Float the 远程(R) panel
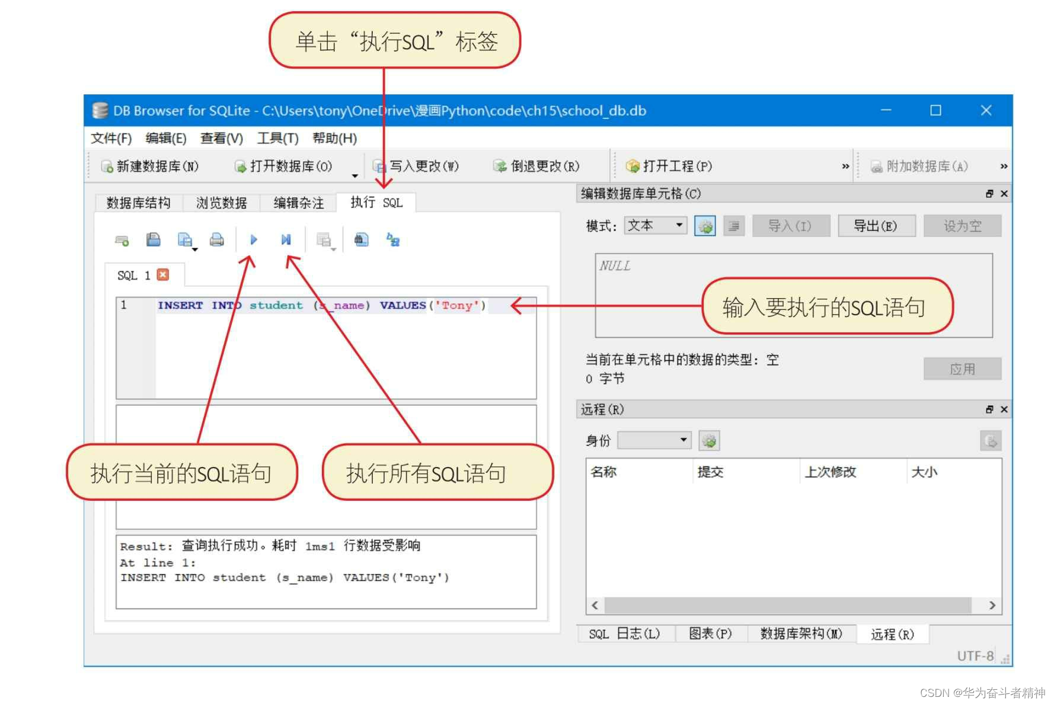The image size is (1054, 704). (989, 409)
